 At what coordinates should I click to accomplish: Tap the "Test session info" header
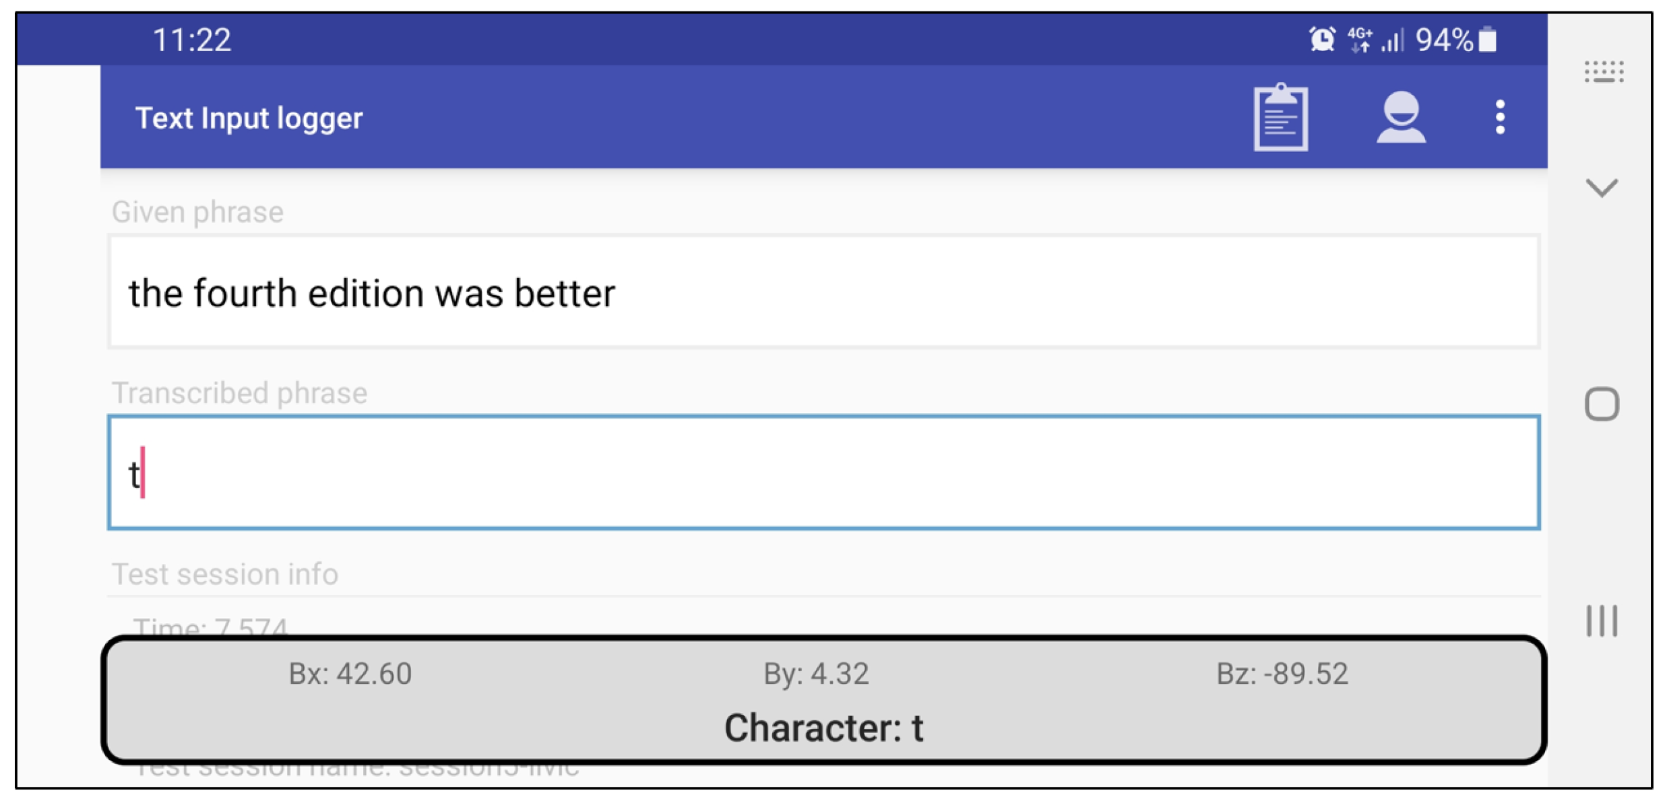(x=225, y=574)
